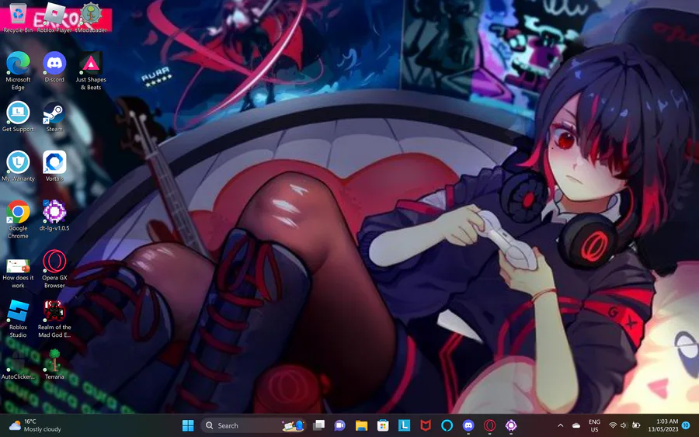Select the Vortals desktop icon
Viewport: 699px width, 437px height.
[x=54, y=166]
